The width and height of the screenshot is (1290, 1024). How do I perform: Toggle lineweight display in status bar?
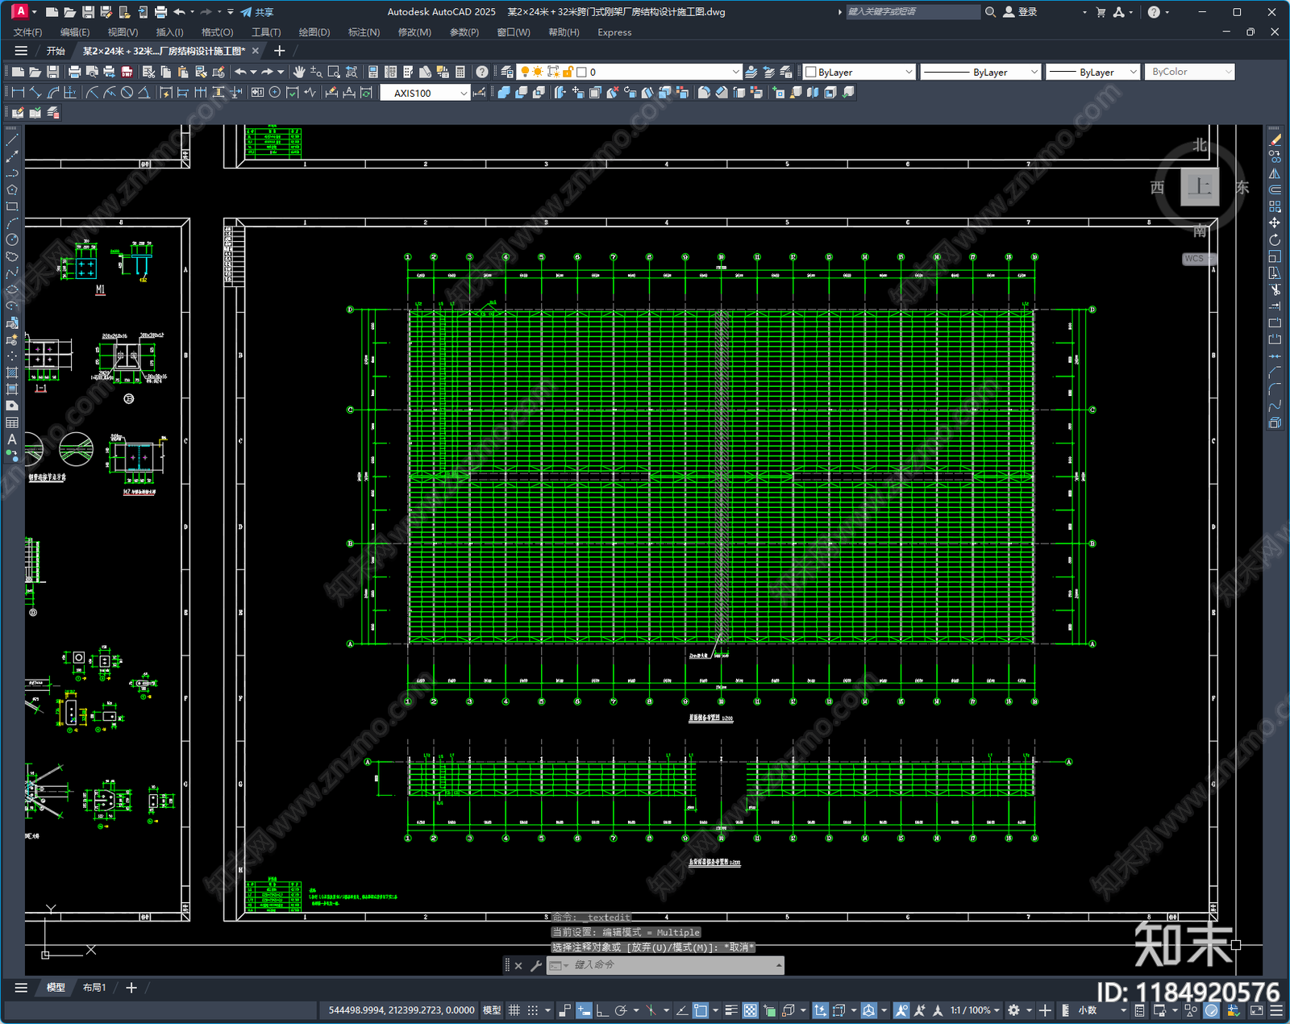(x=730, y=1010)
